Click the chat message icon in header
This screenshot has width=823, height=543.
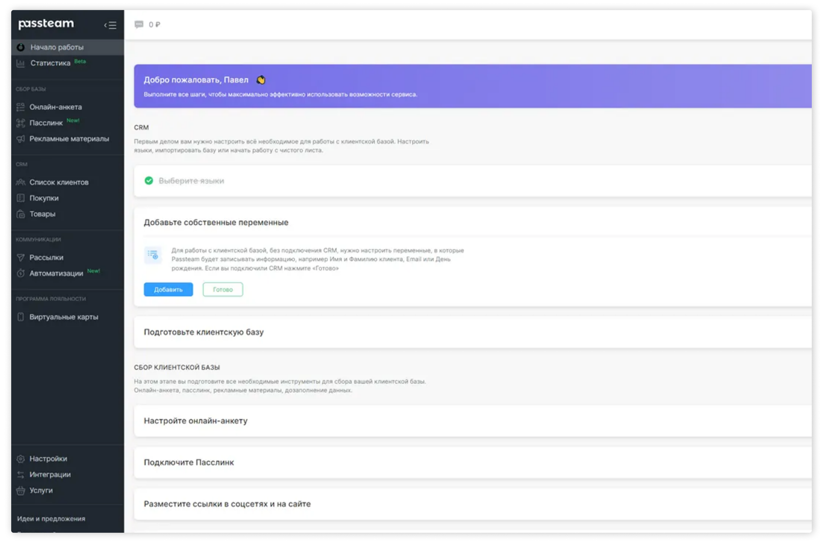[x=139, y=24]
